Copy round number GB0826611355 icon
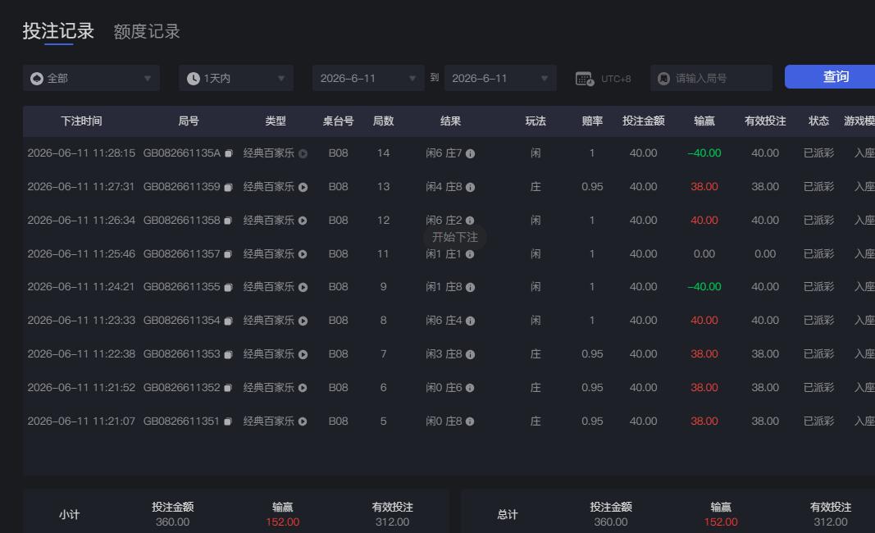The height and width of the screenshot is (533, 875). tap(228, 288)
